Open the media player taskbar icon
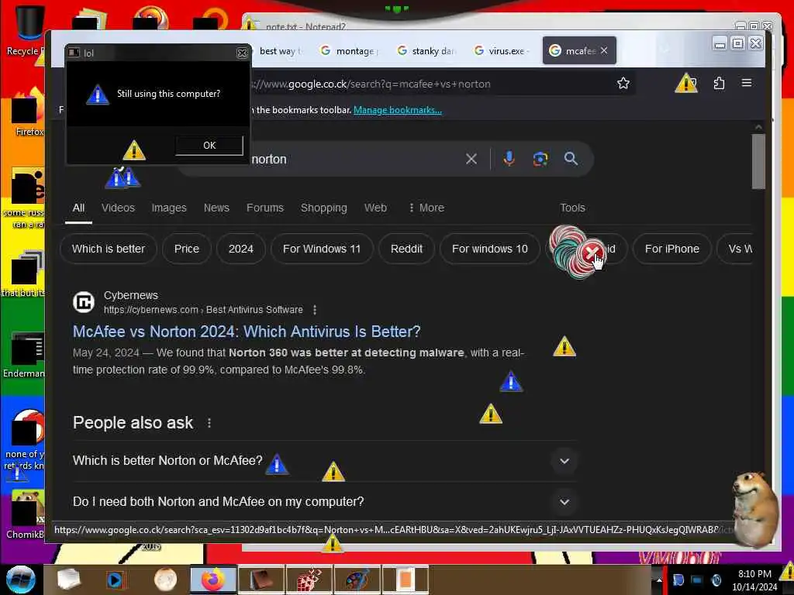The width and height of the screenshot is (794, 595). 116,580
